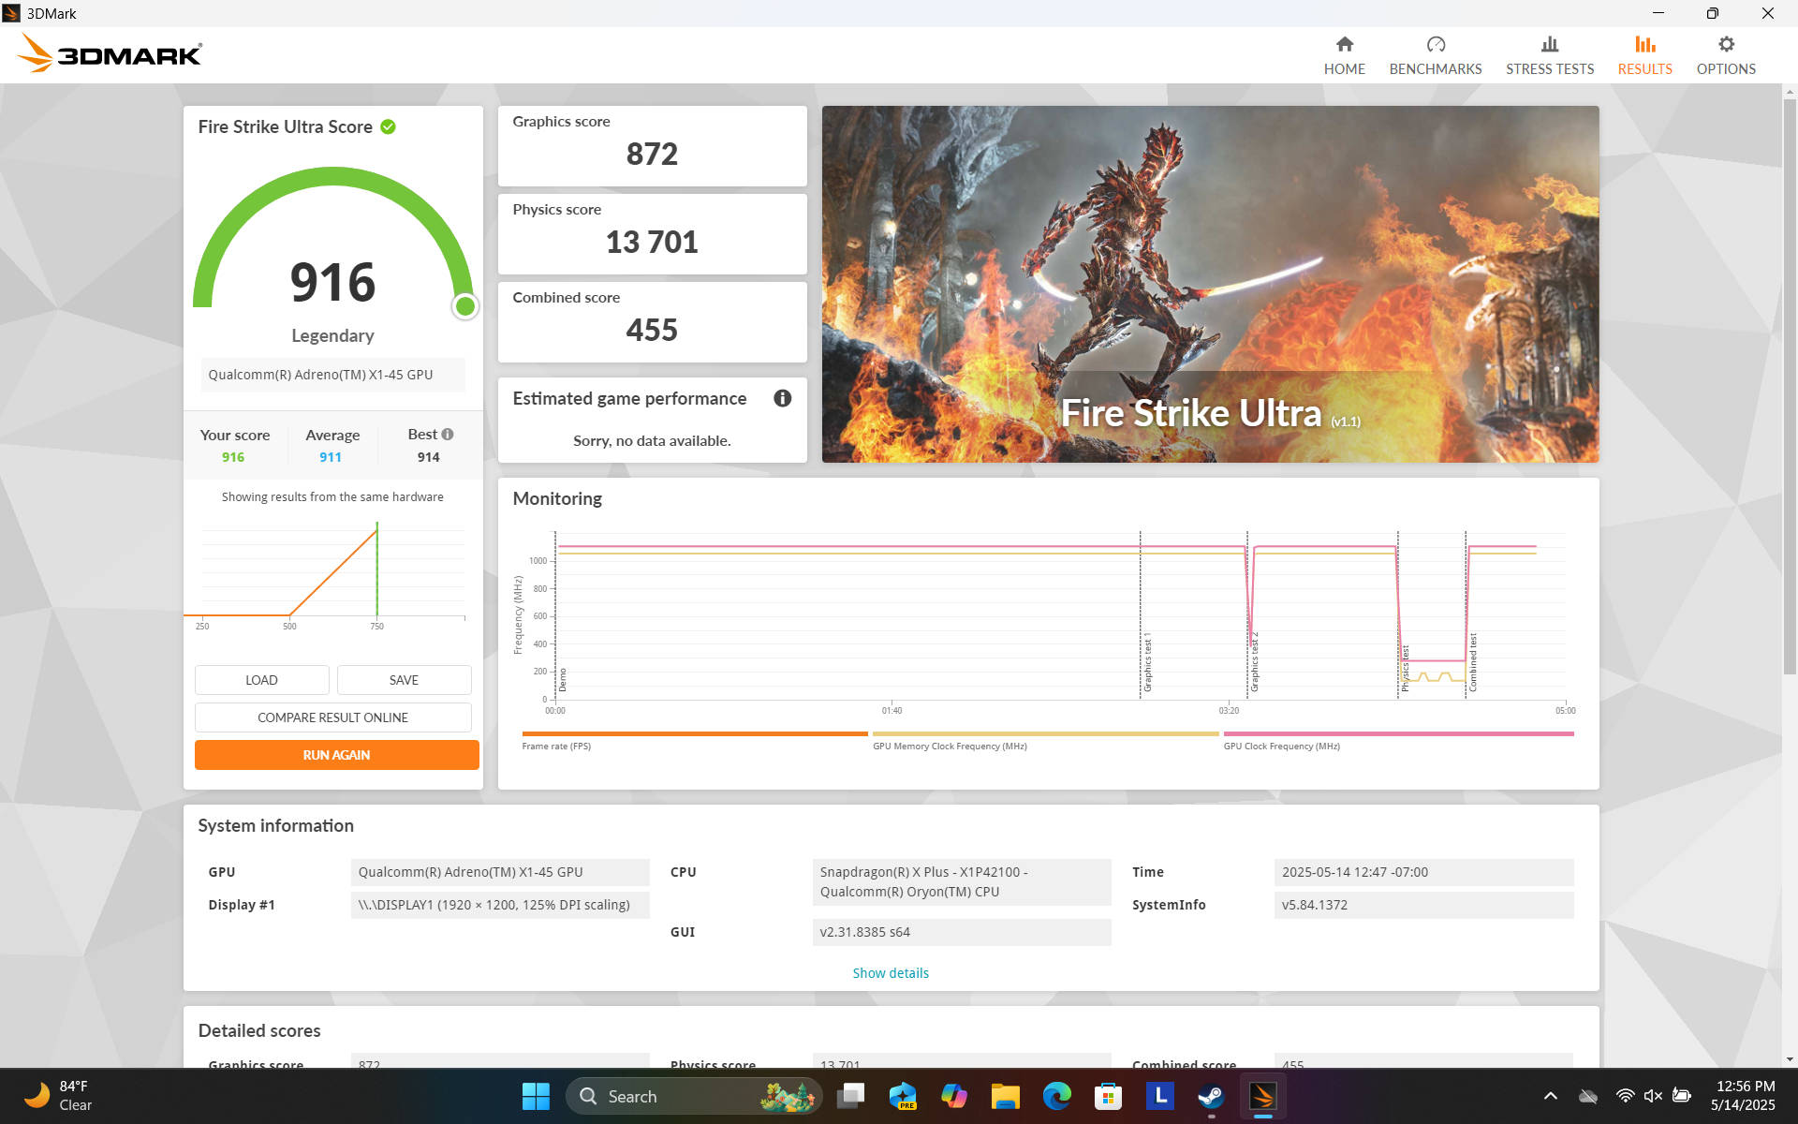
Task: Open Microsoft Edge from taskbar
Action: [1056, 1096]
